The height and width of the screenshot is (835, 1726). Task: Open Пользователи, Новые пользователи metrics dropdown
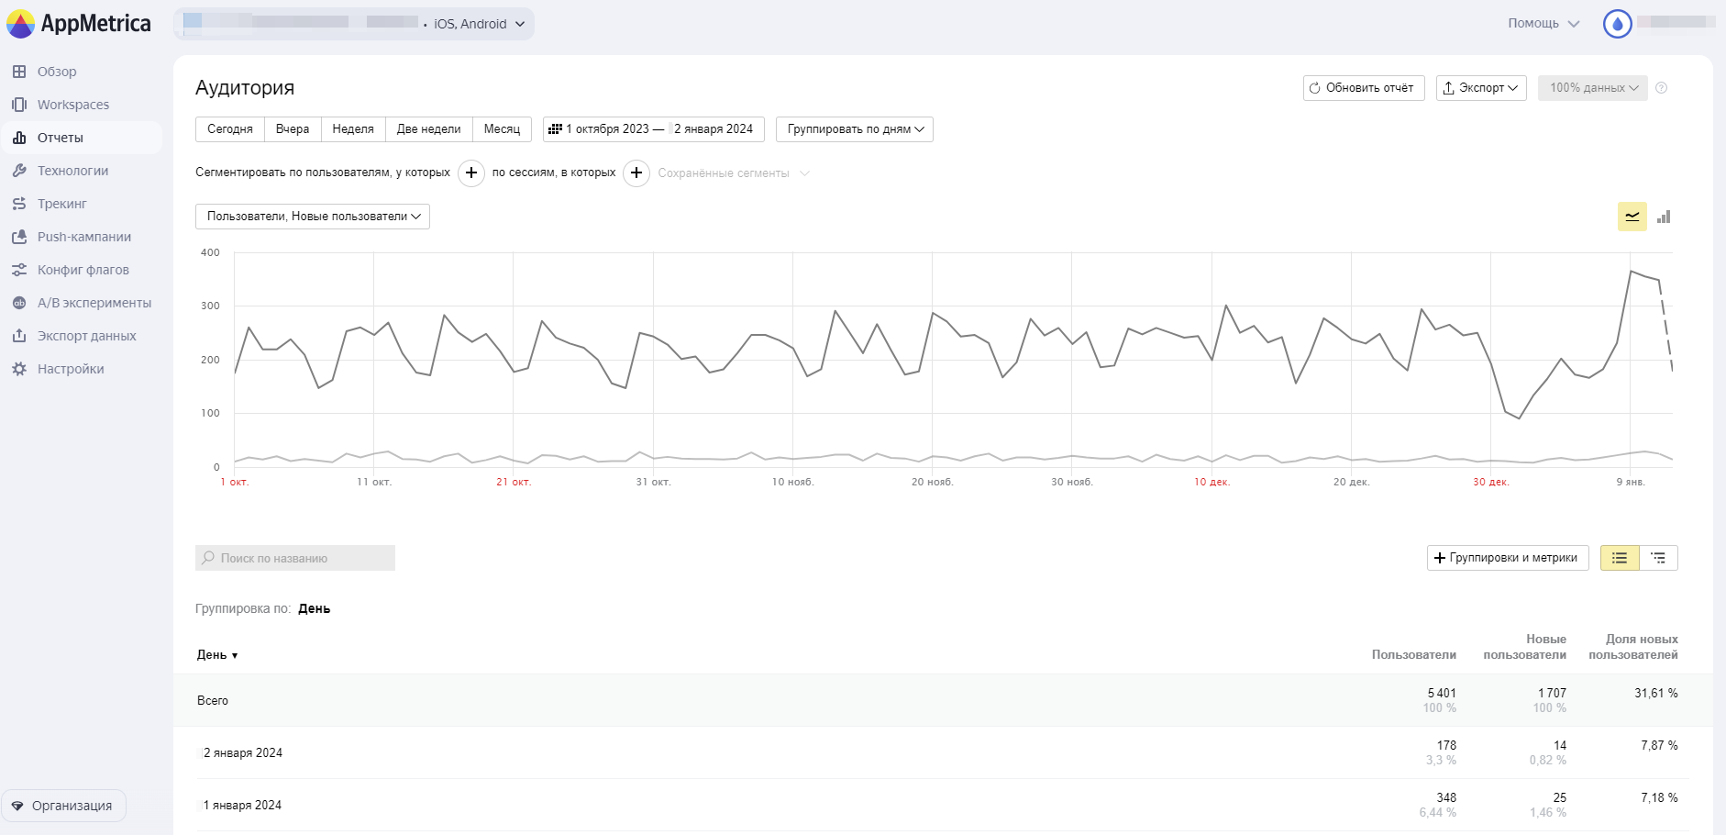pos(313,217)
